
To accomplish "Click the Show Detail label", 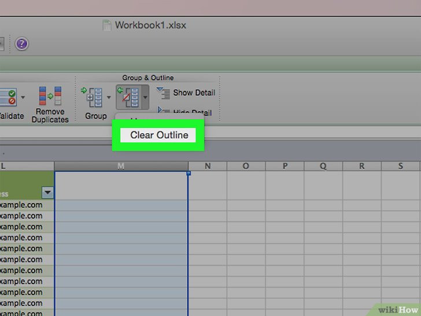I will point(194,93).
